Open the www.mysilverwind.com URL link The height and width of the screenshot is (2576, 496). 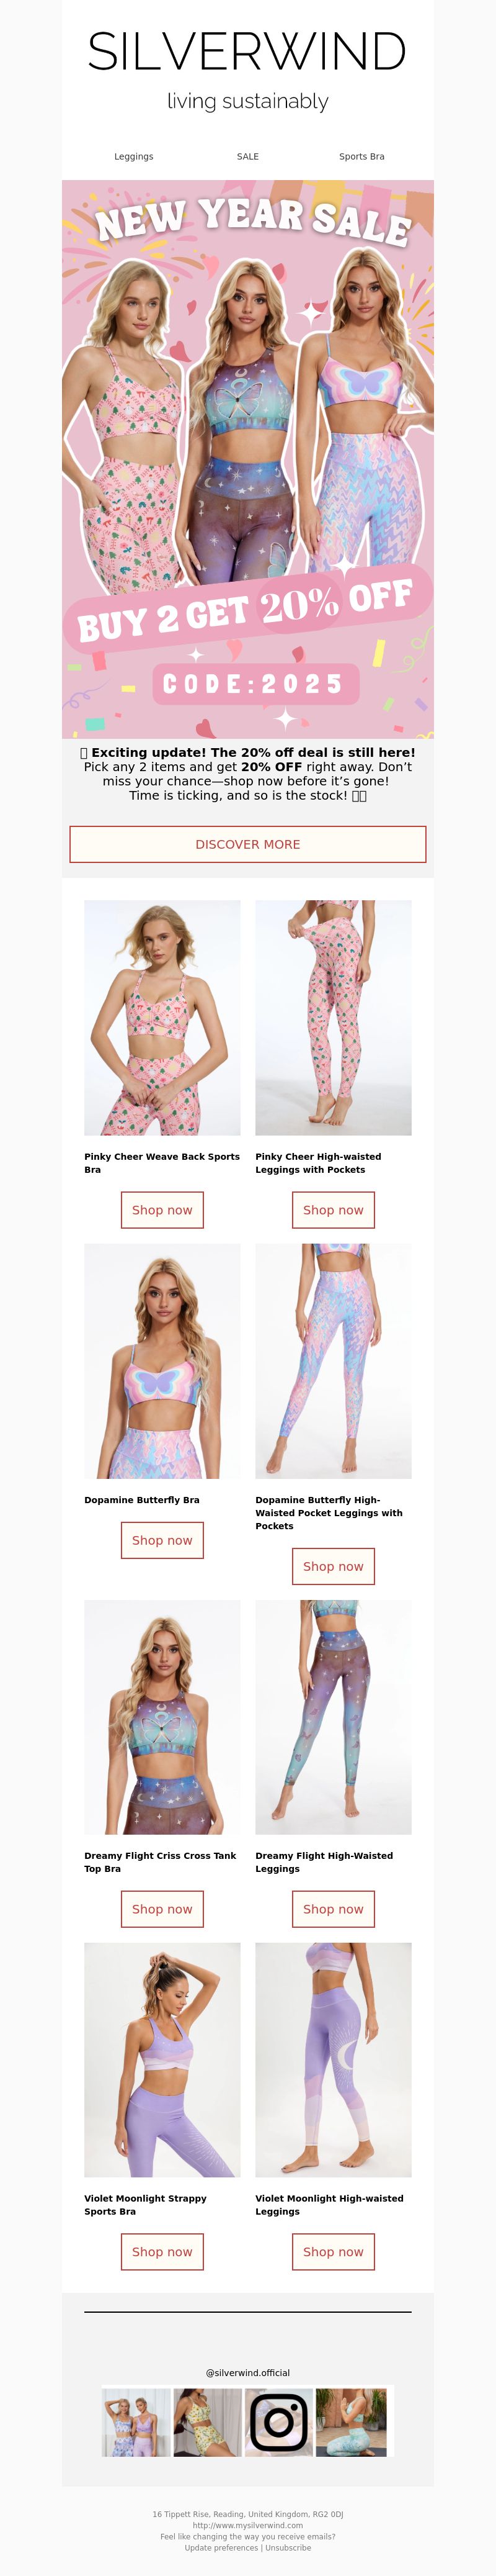coord(247,2525)
